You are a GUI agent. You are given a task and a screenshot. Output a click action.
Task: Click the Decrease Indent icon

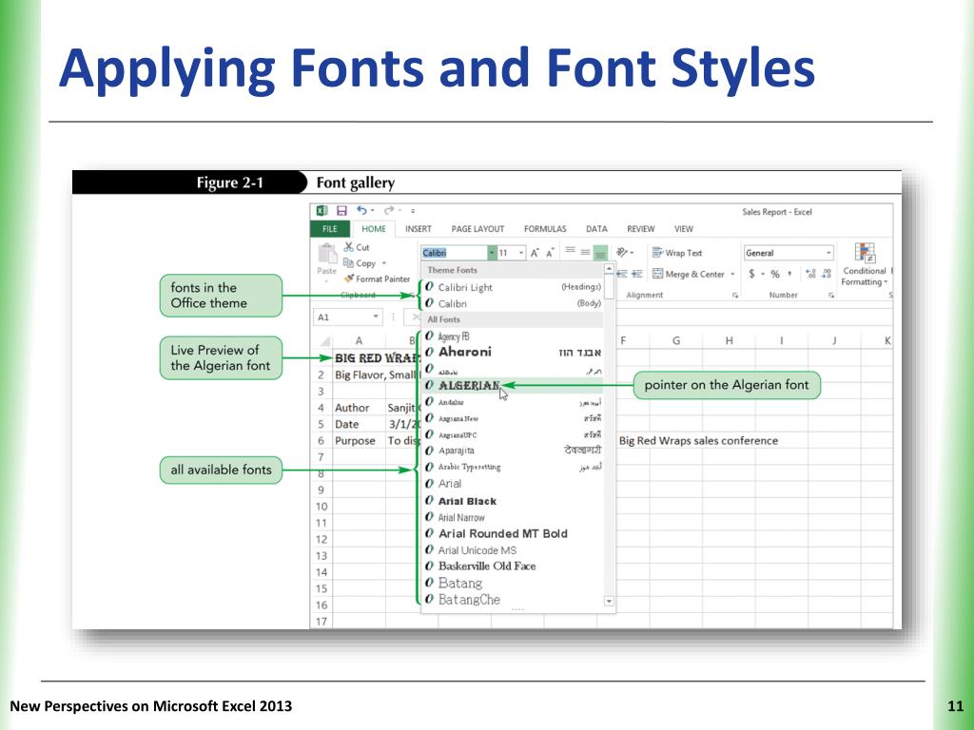pyautogui.click(x=622, y=274)
